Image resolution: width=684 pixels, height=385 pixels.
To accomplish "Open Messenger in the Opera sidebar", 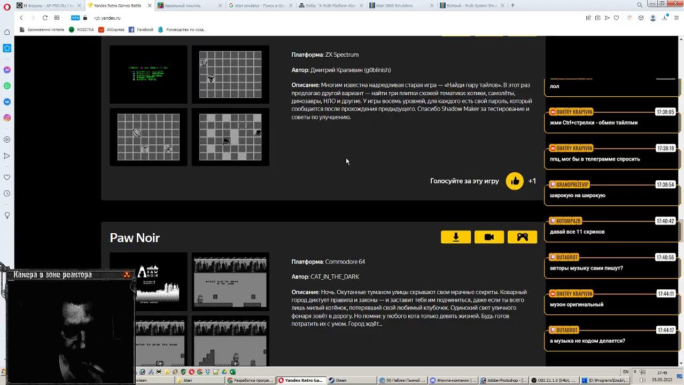I will (x=7, y=70).
